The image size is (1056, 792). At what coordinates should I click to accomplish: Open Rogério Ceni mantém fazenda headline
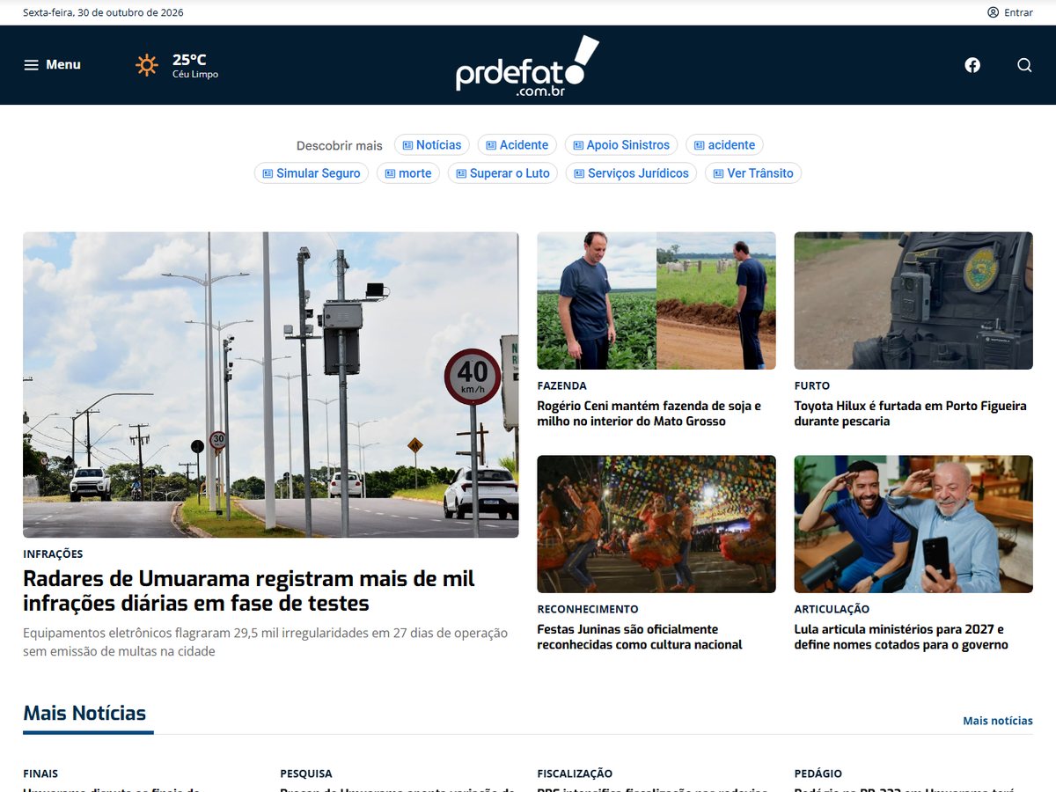649,414
